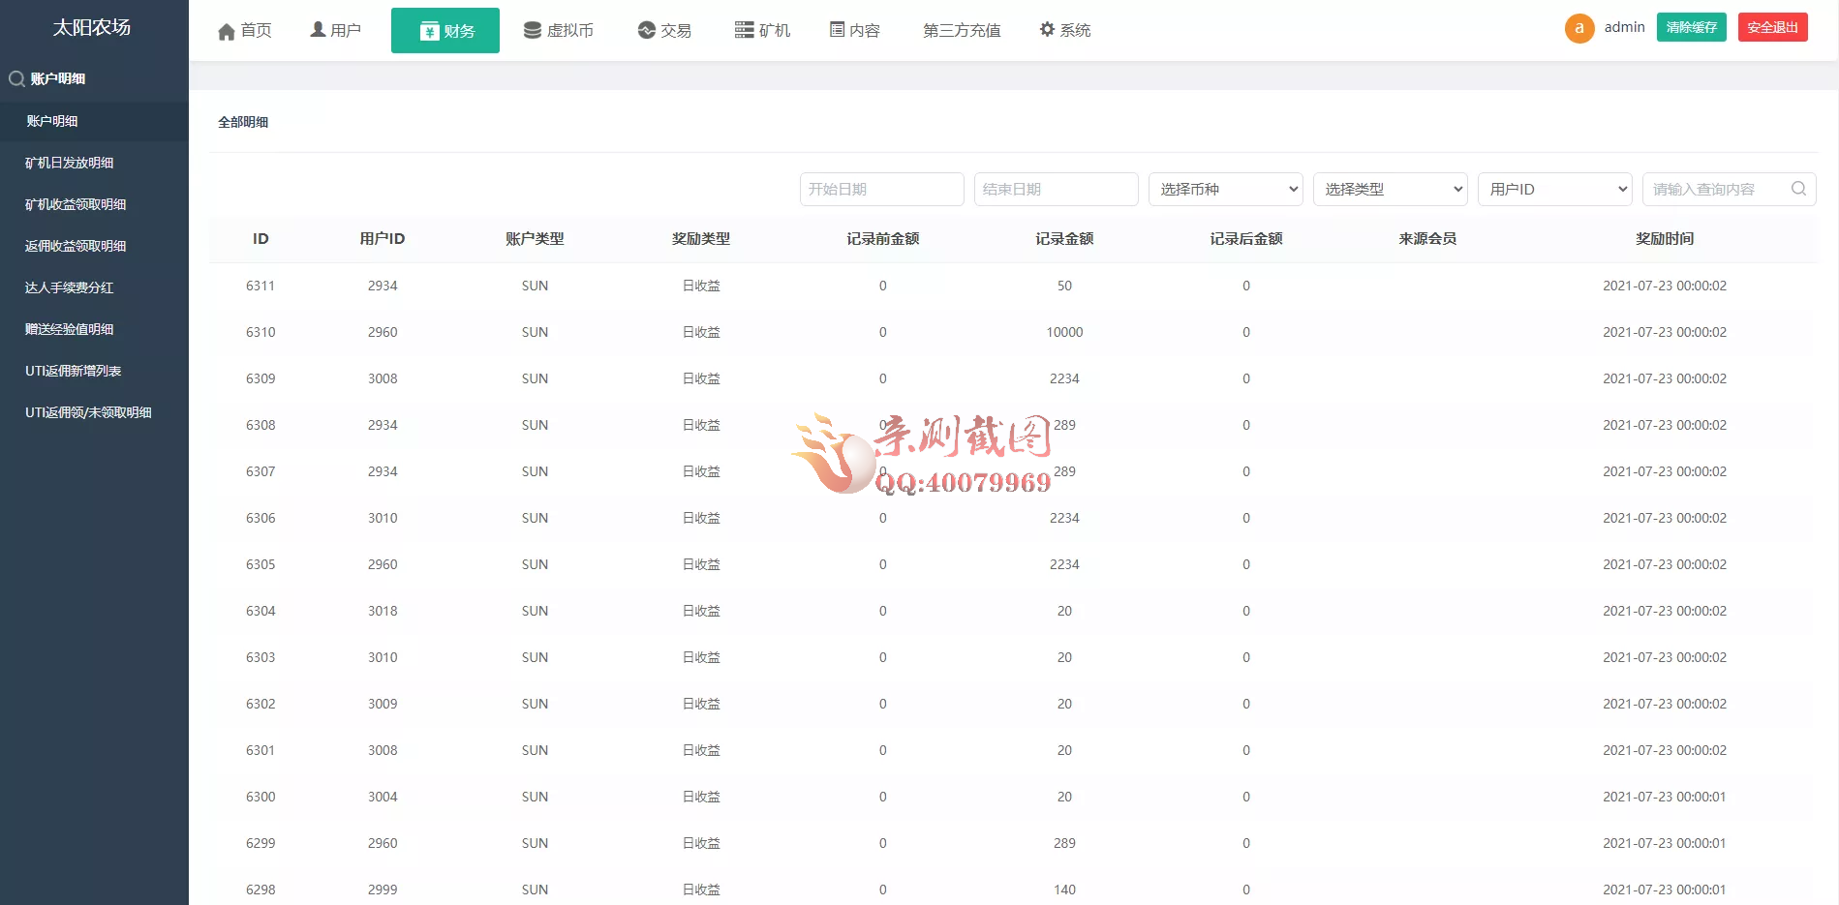
Task: Switch to 第三方充值 menu item
Action: tap(960, 29)
